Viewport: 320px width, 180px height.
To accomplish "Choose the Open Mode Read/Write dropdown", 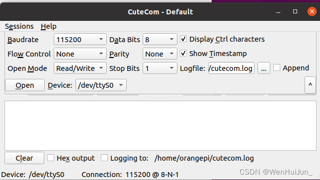I will 80,68.
